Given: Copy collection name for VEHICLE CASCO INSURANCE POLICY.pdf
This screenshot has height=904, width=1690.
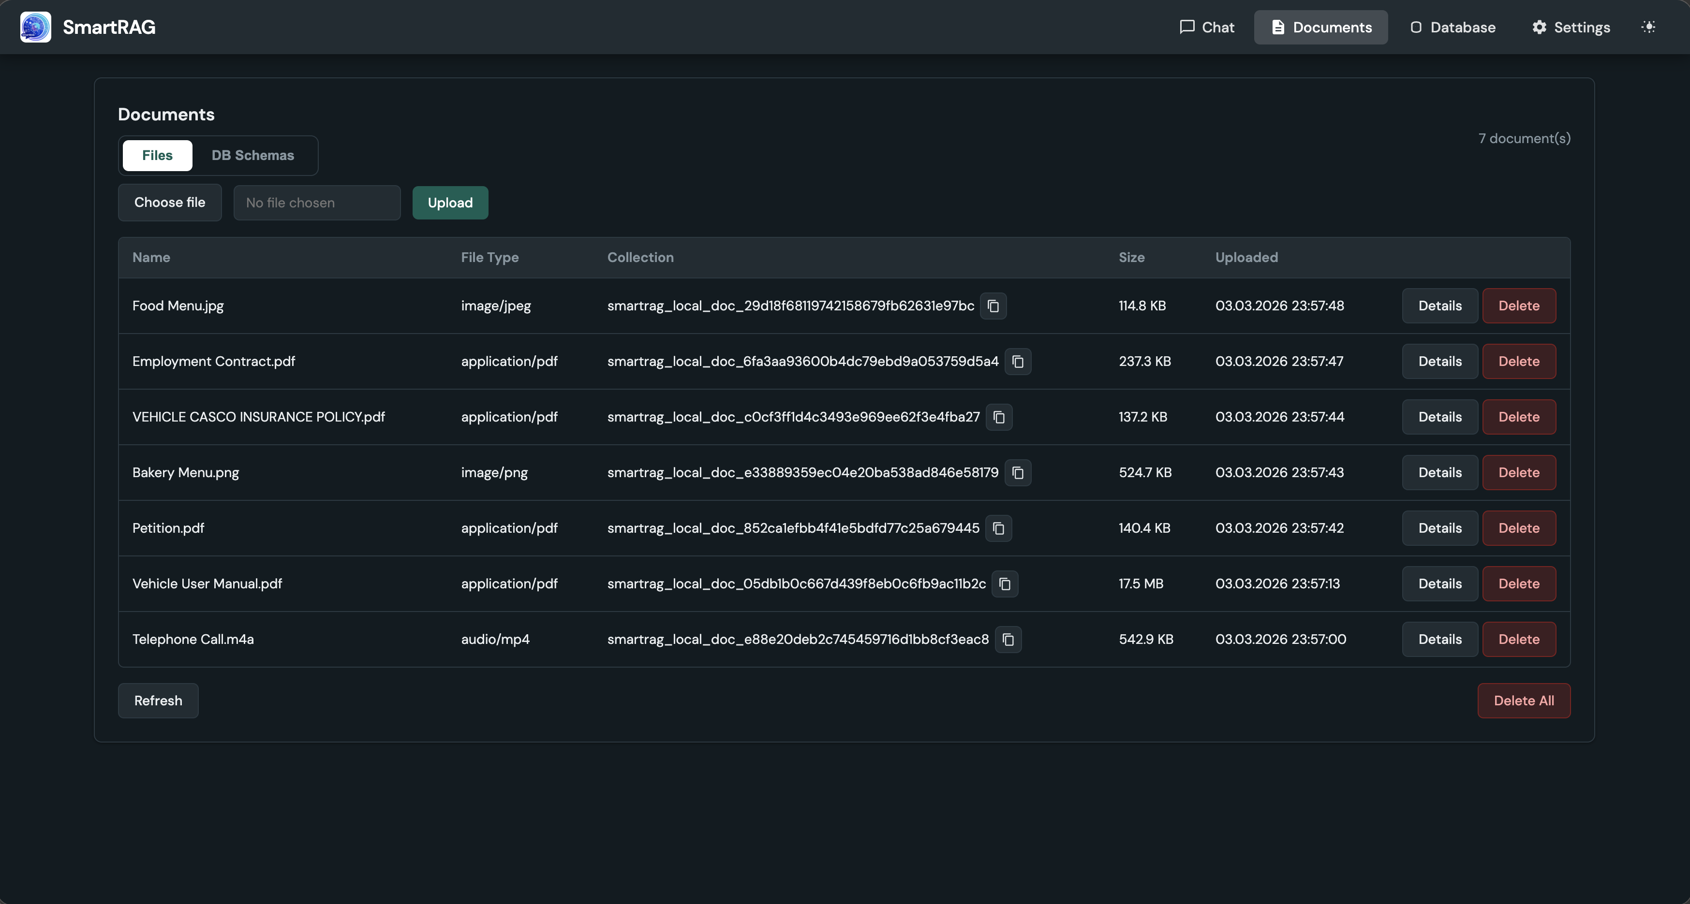Looking at the screenshot, I should (999, 418).
